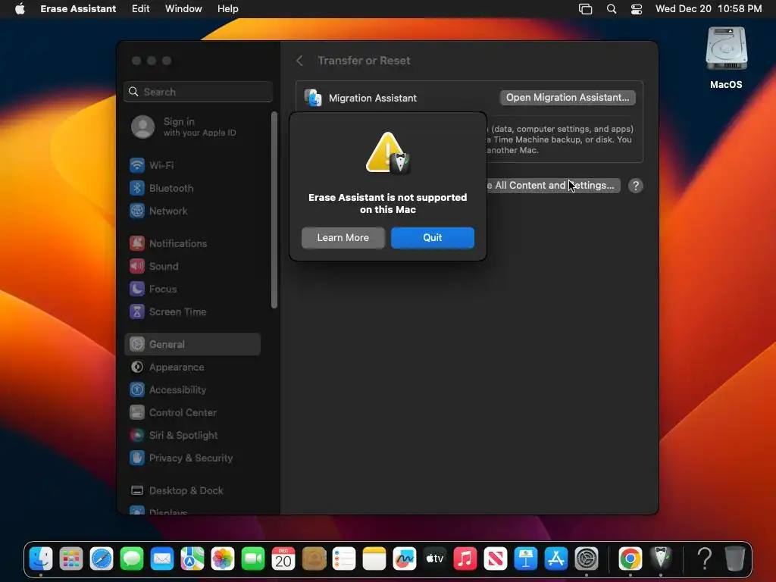The width and height of the screenshot is (776, 582).
Task: Open App Store from the Dock
Action: (x=556, y=559)
